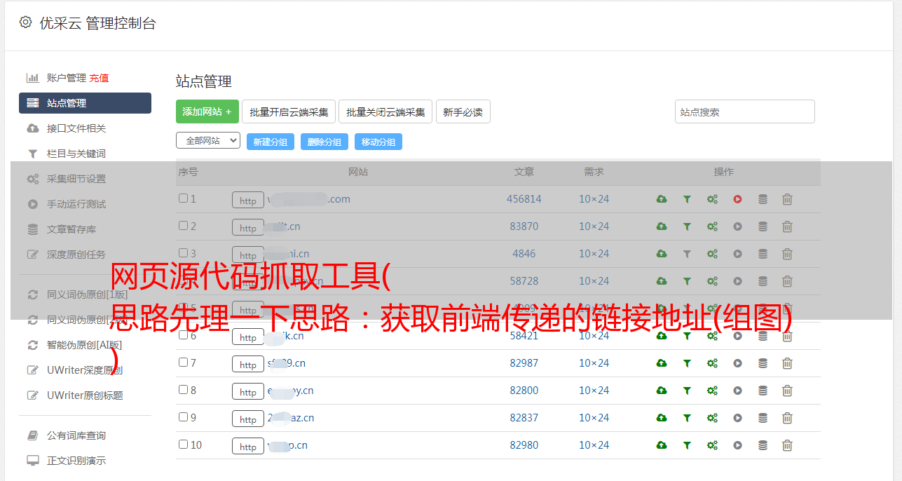The width and height of the screenshot is (902, 481).
Task: Click the http button in row 10
Action: (248, 447)
